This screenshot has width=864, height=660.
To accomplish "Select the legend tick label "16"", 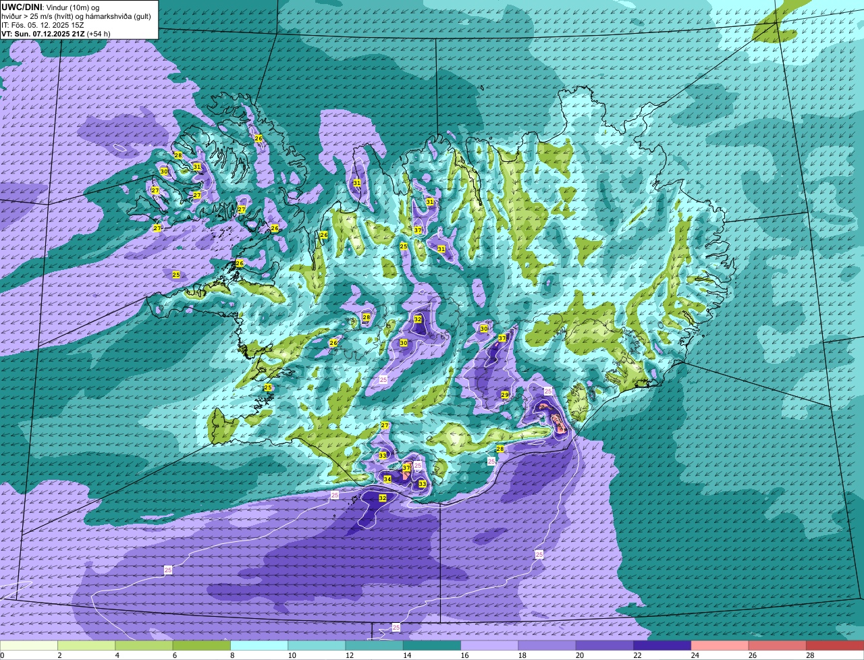I will 464,655.
